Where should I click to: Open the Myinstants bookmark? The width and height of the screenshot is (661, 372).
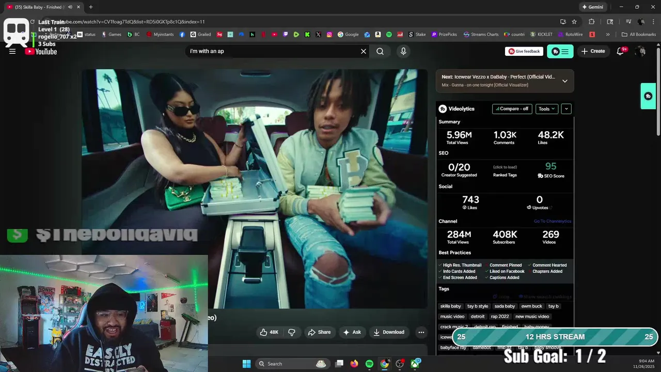(x=160, y=35)
